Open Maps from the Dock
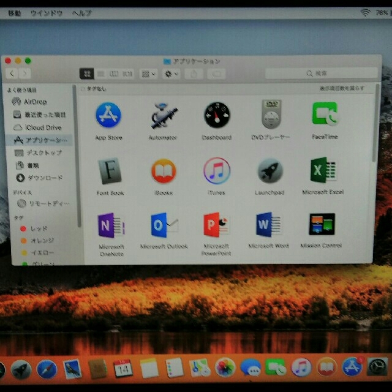This screenshot has height=392, width=392. pyautogui.click(x=200, y=367)
